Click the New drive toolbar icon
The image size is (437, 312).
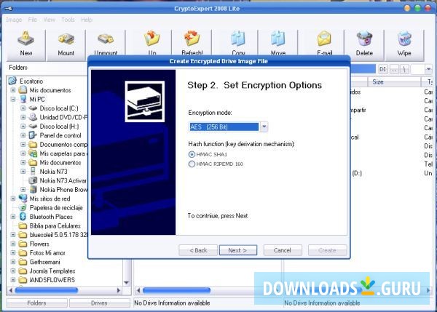pos(25,44)
